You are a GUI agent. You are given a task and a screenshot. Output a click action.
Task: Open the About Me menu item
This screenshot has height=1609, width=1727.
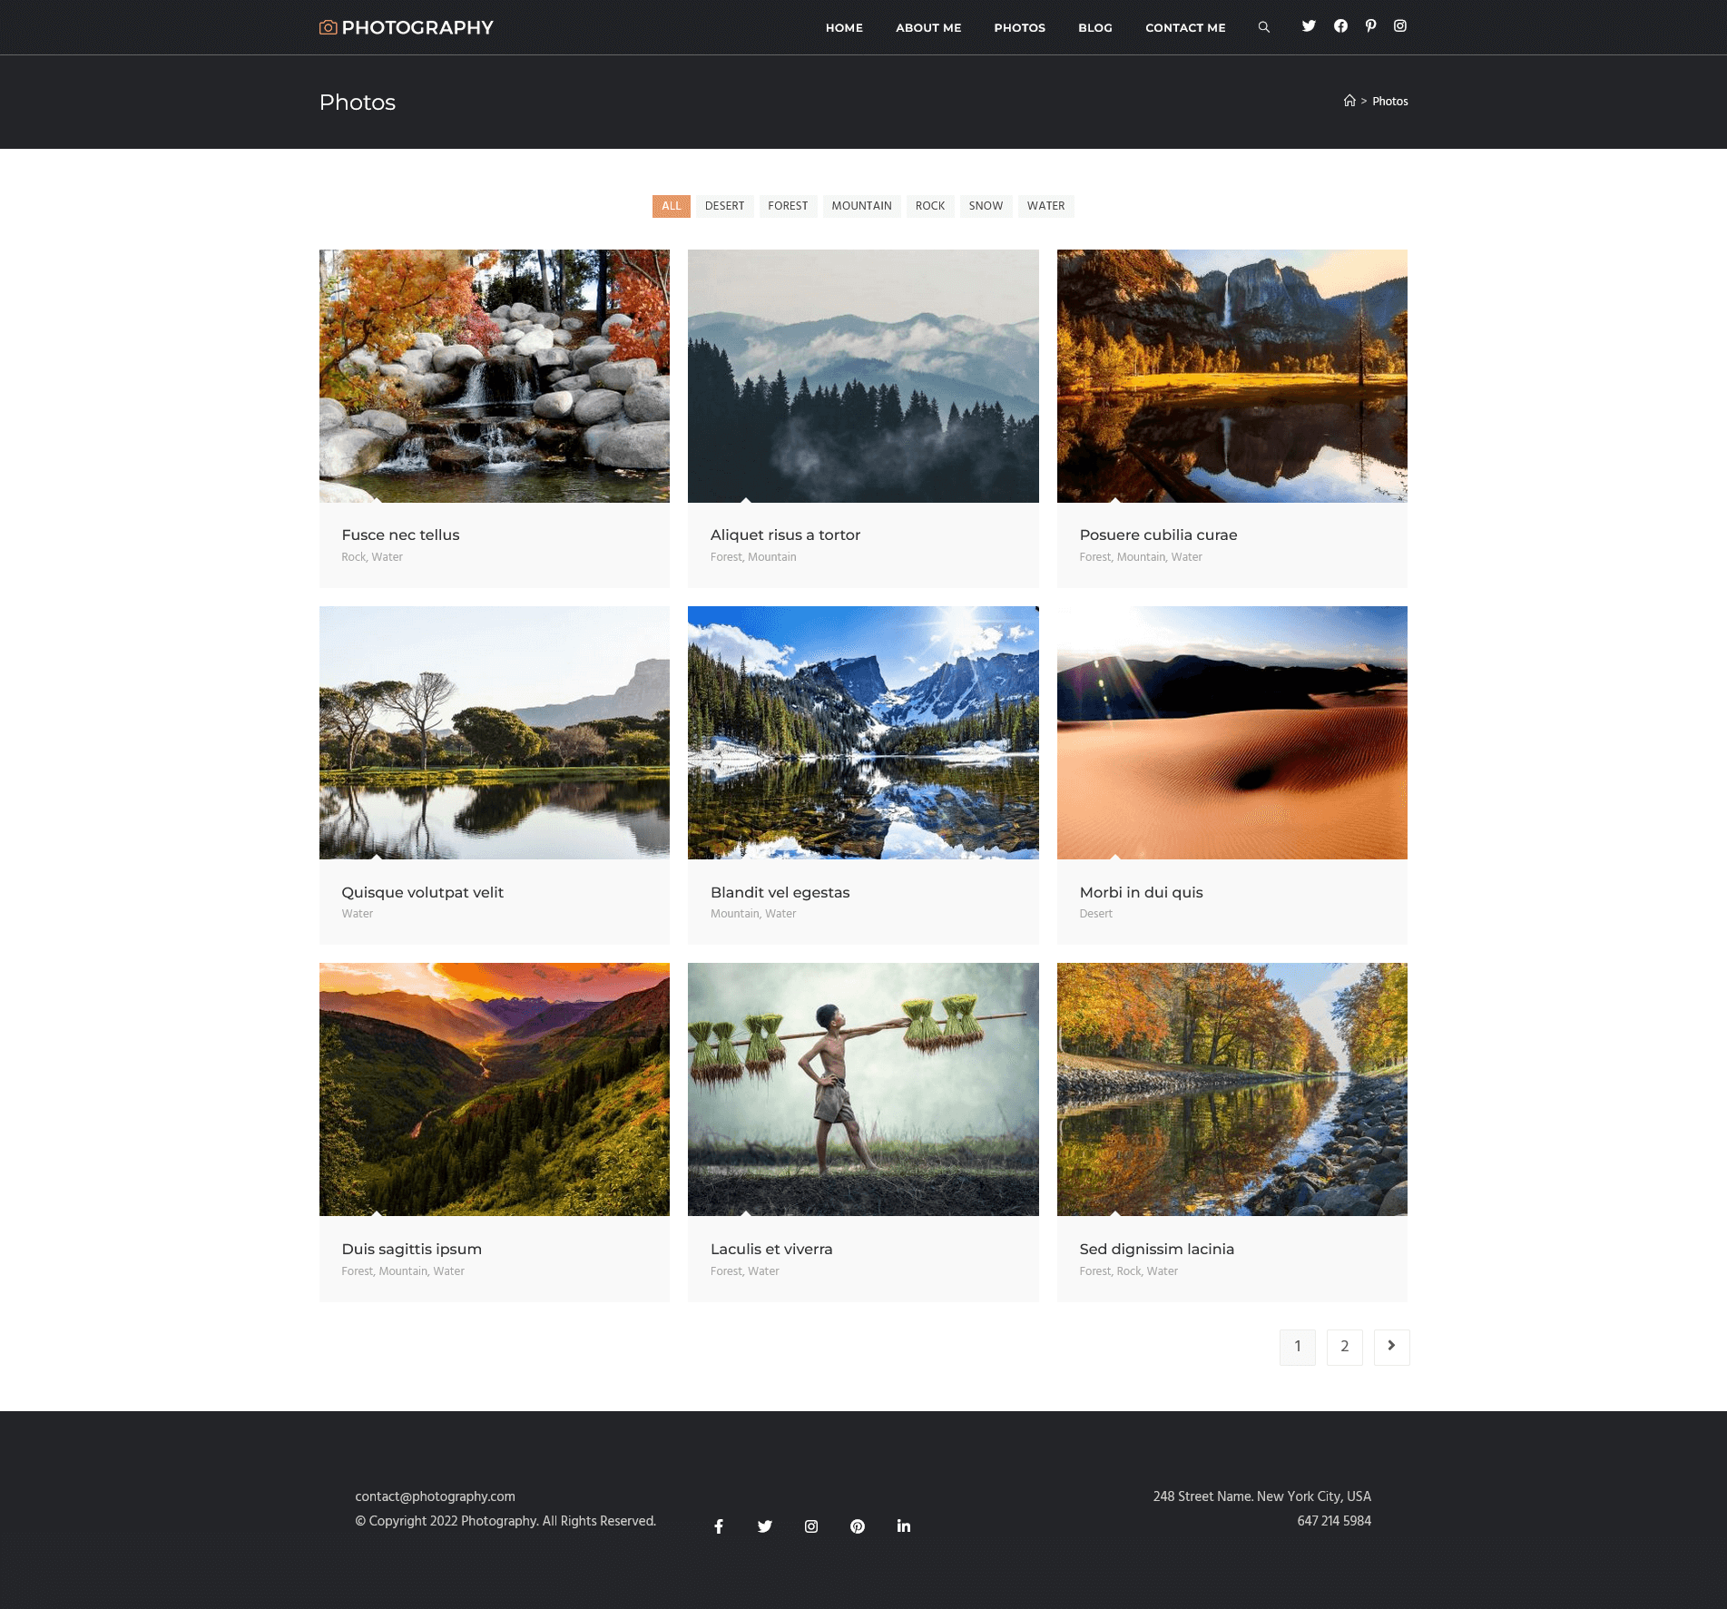pyautogui.click(x=928, y=28)
